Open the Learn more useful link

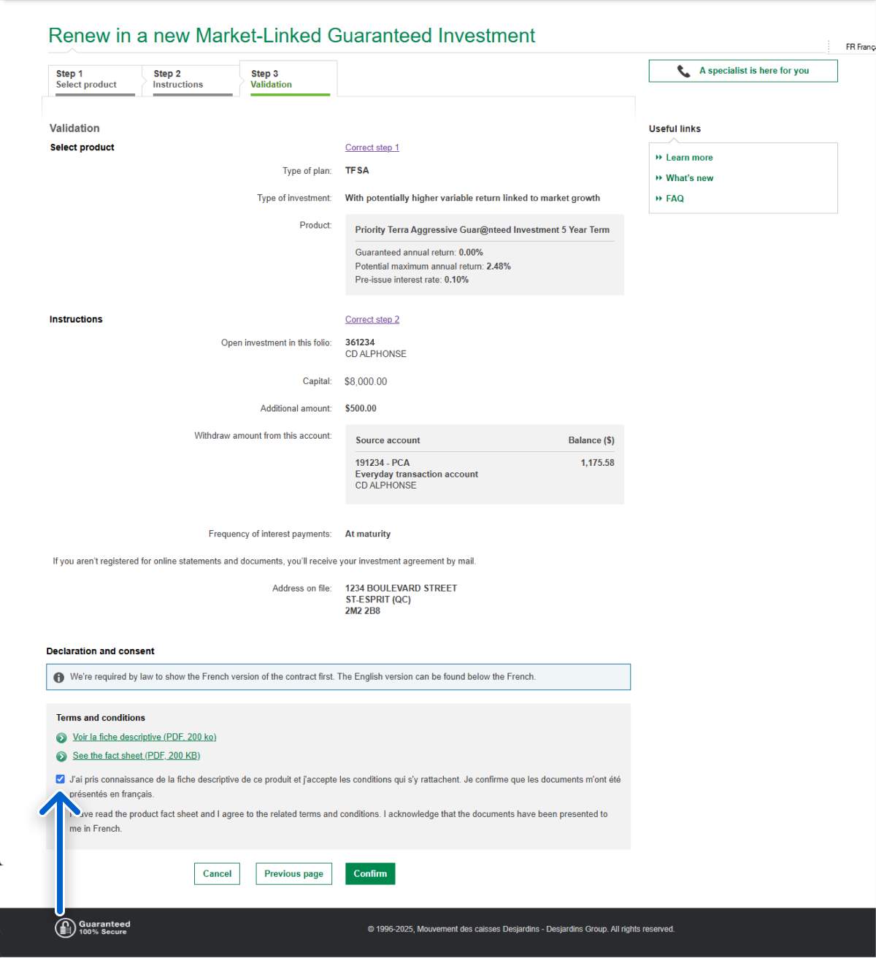688,158
